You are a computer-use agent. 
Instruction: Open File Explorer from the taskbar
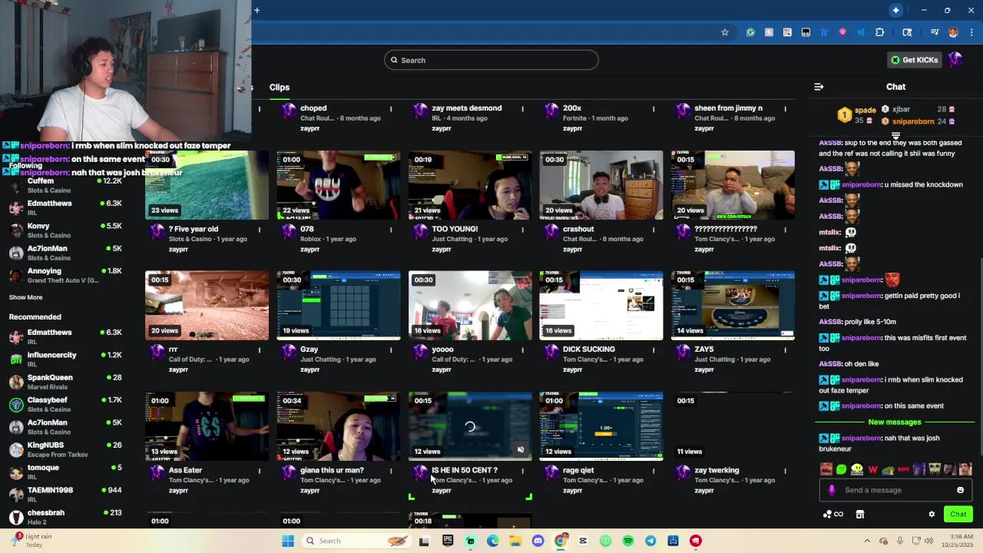[515, 541]
